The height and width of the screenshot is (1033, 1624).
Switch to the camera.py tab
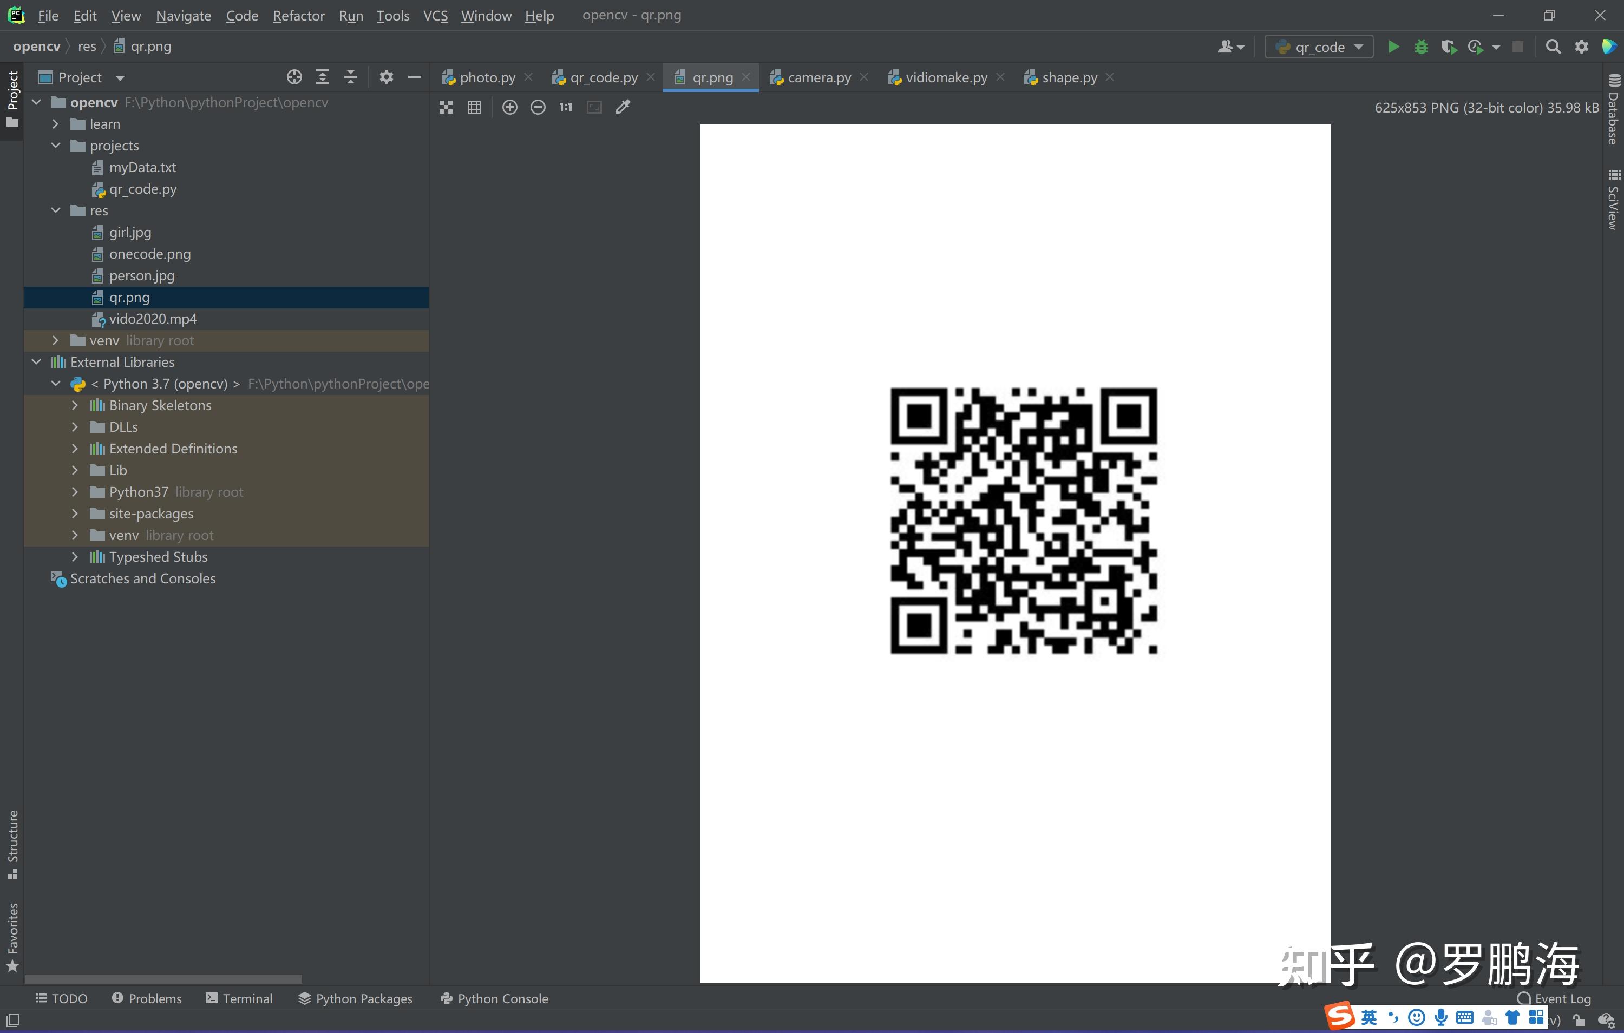pyautogui.click(x=818, y=77)
